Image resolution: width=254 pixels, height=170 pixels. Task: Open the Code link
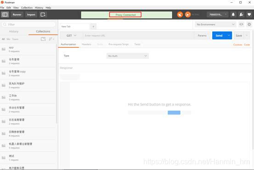(x=247, y=45)
